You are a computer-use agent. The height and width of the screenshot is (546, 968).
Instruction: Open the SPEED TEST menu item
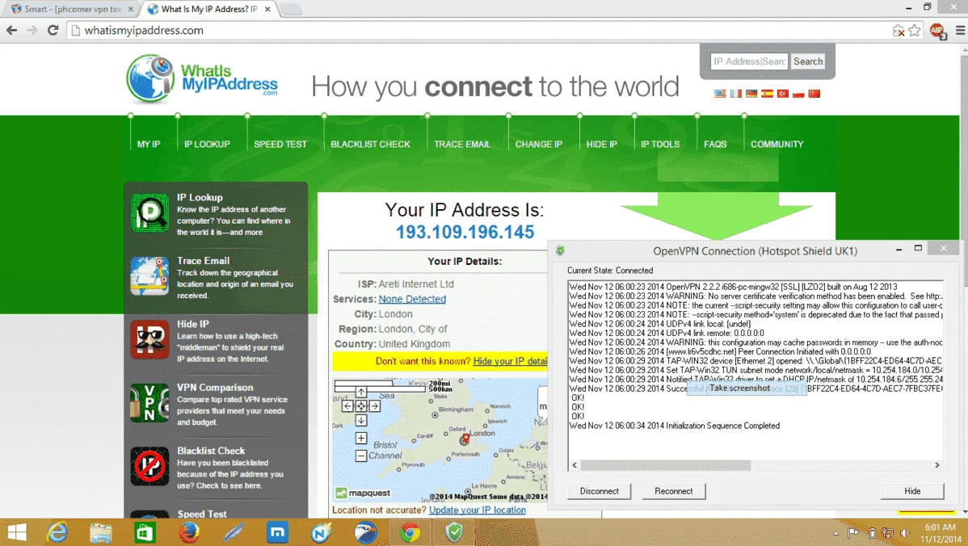(x=280, y=145)
